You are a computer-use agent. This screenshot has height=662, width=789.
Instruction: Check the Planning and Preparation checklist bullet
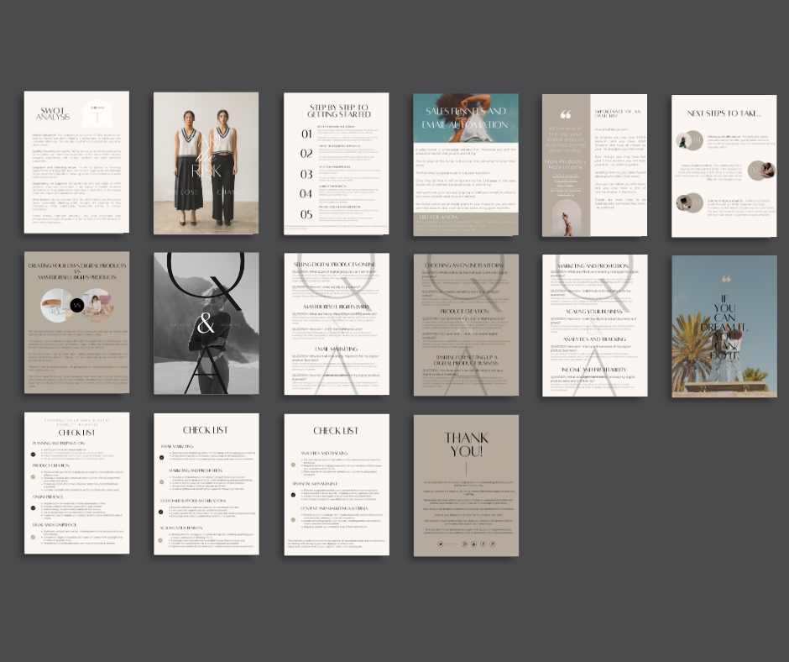pyautogui.click(x=32, y=454)
